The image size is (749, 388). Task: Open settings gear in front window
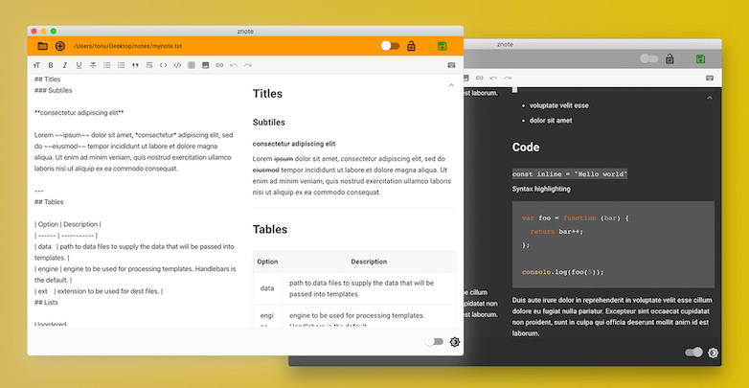pos(455,342)
